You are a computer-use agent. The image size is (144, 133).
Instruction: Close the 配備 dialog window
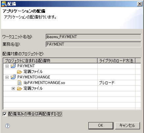(140, 4)
